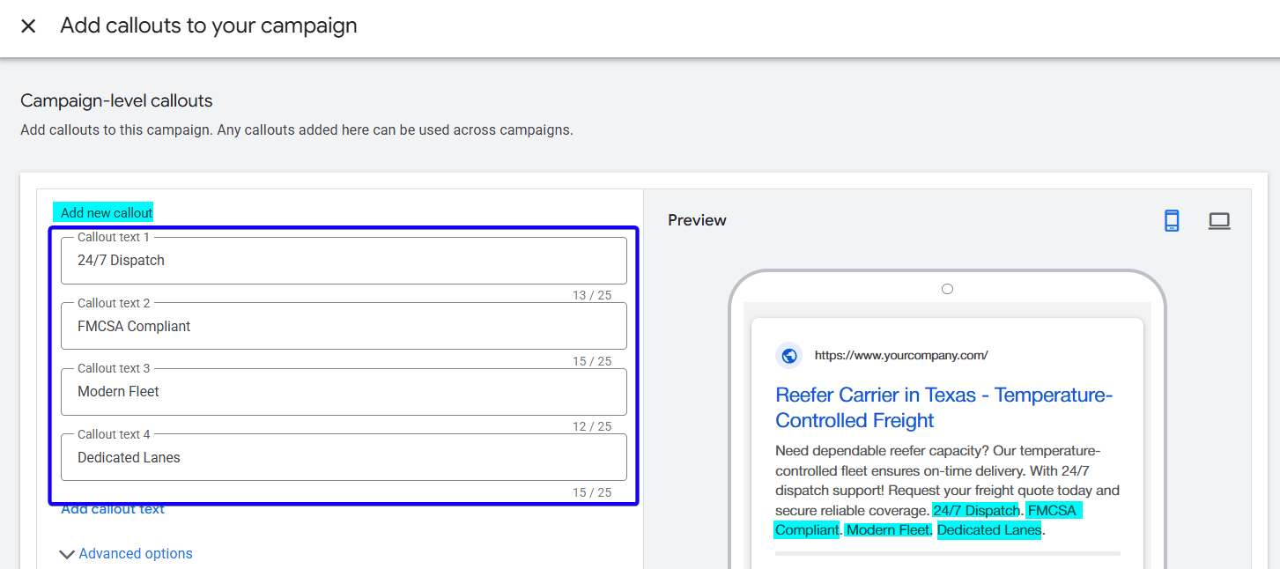Switch preview to desktop view
Viewport: 1280px width, 569px height.
[1219, 220]
